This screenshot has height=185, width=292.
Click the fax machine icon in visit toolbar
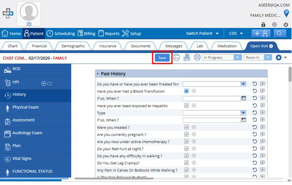click(x=187, y=57)
